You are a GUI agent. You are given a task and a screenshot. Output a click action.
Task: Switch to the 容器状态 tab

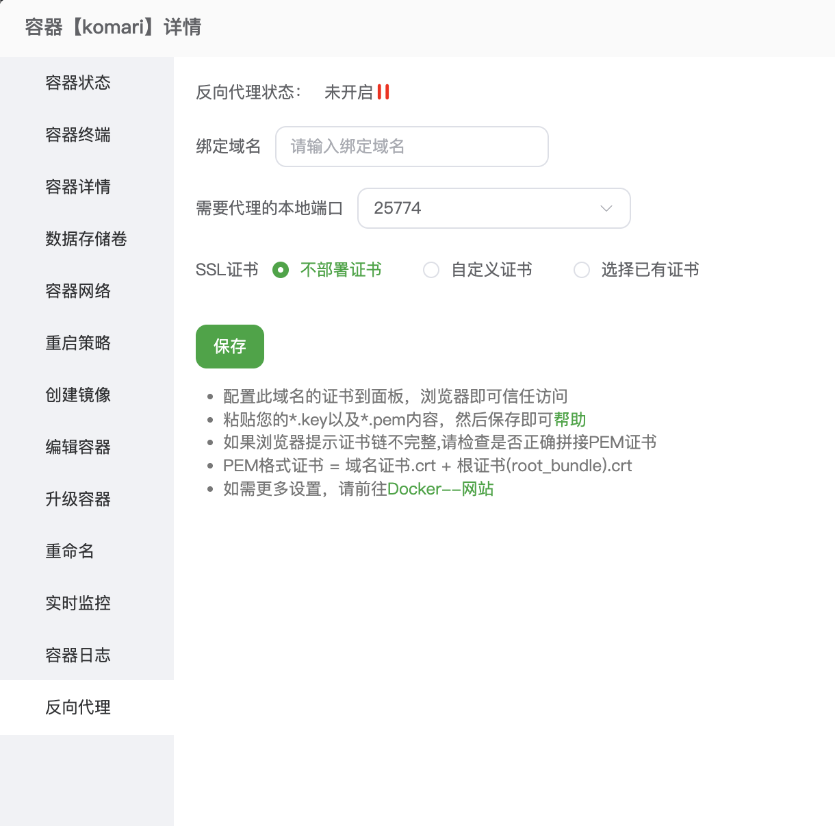[78, 83]
